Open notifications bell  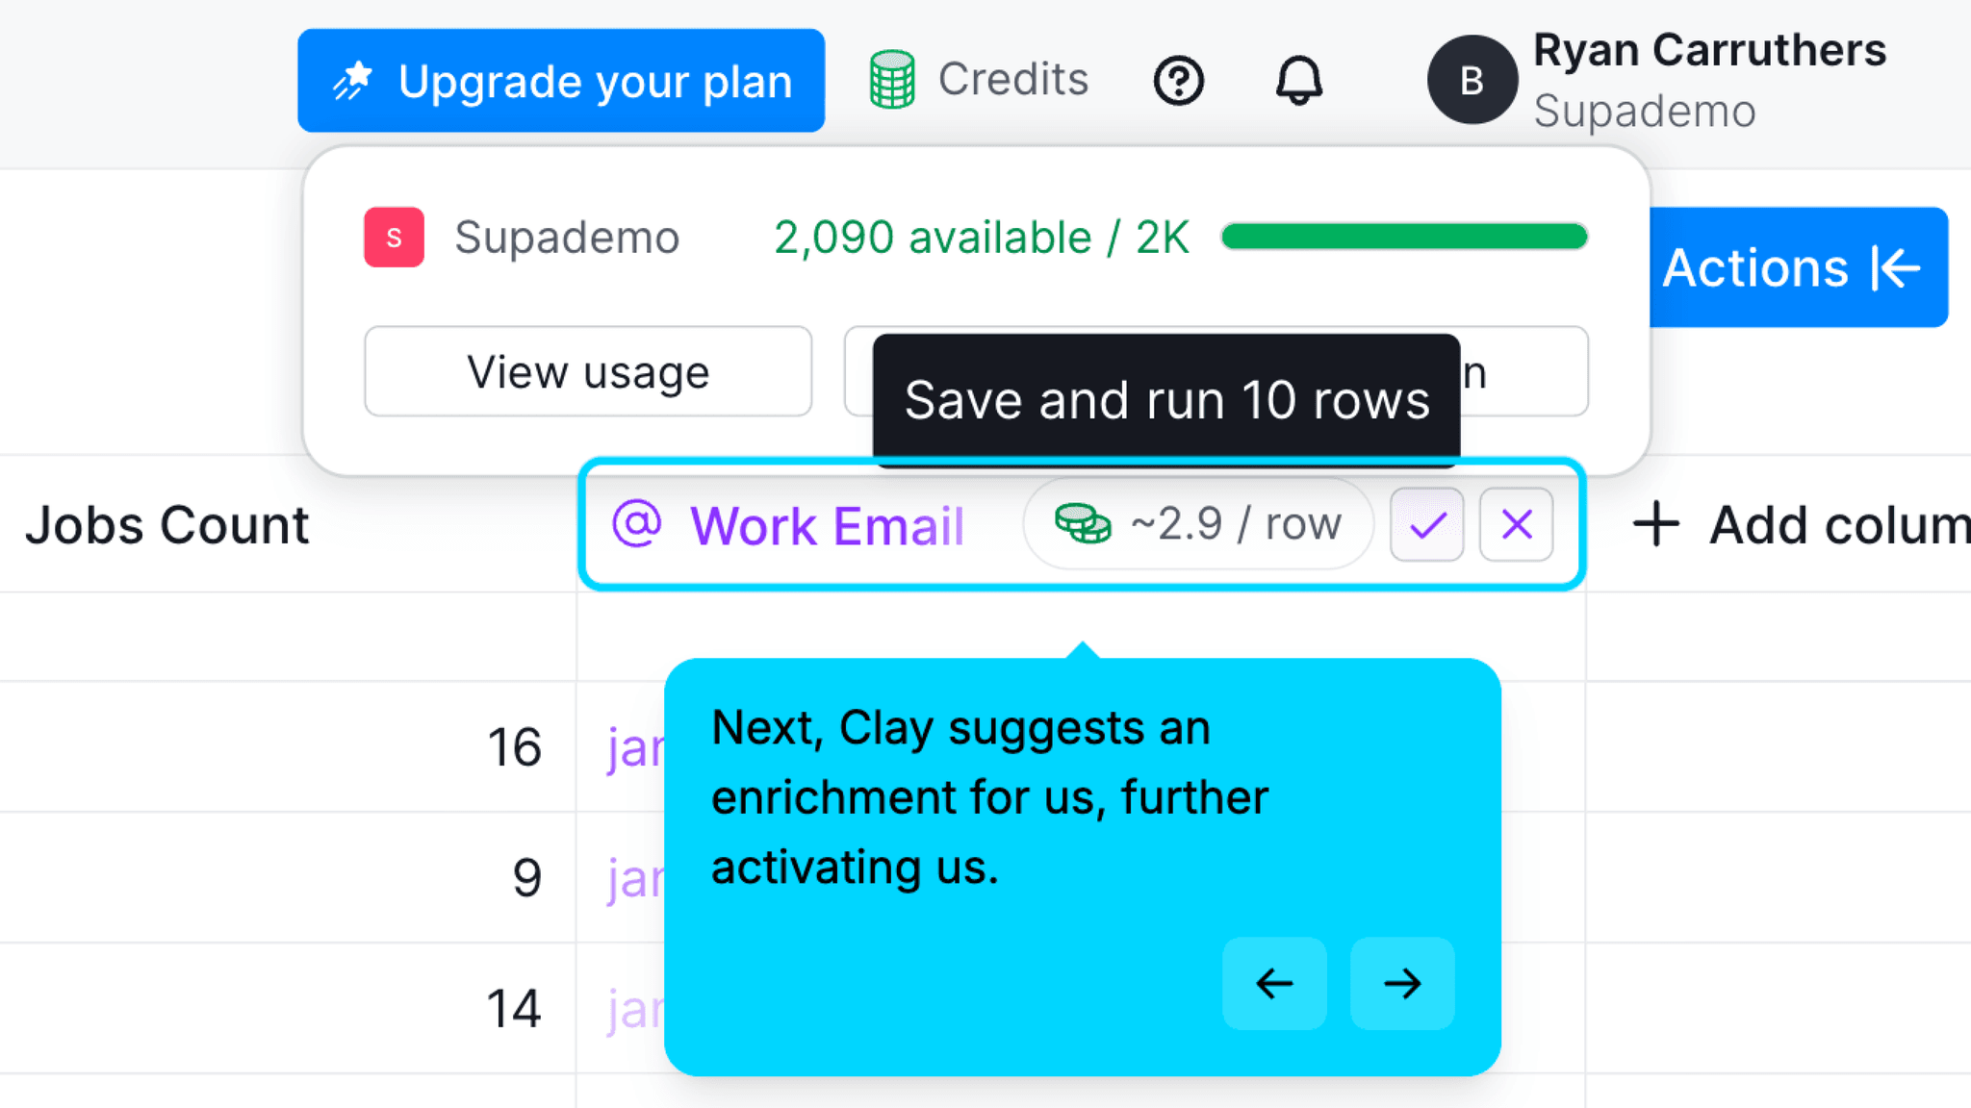1298,81
